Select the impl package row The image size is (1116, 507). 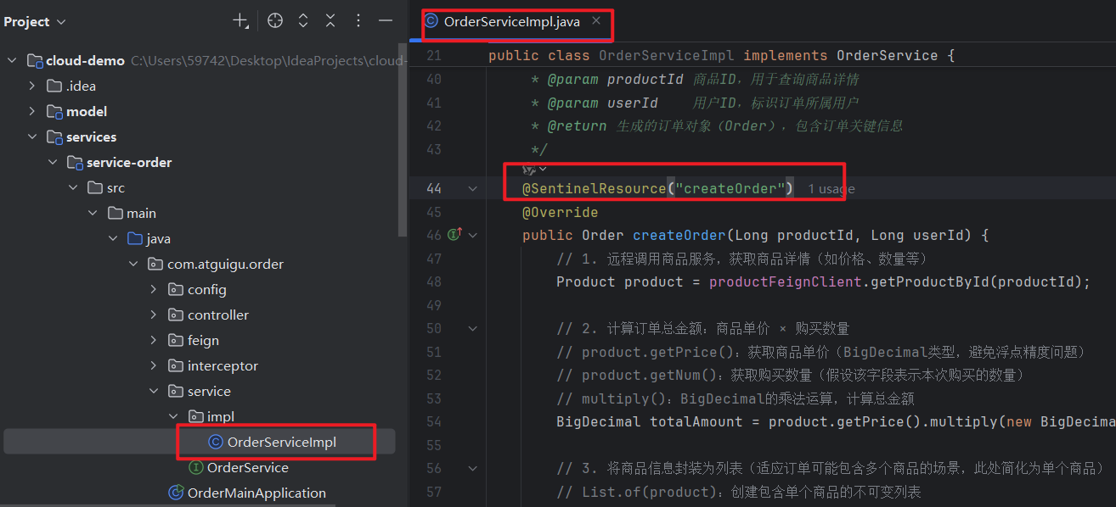tap(199, 416)
